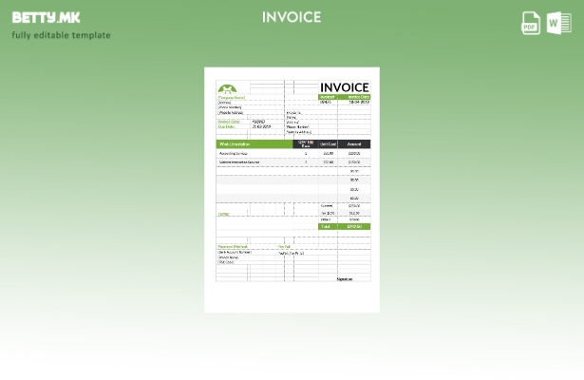584x380 pixels.
Task: Click the Notes label on invoice
Action: click(224, 214)
